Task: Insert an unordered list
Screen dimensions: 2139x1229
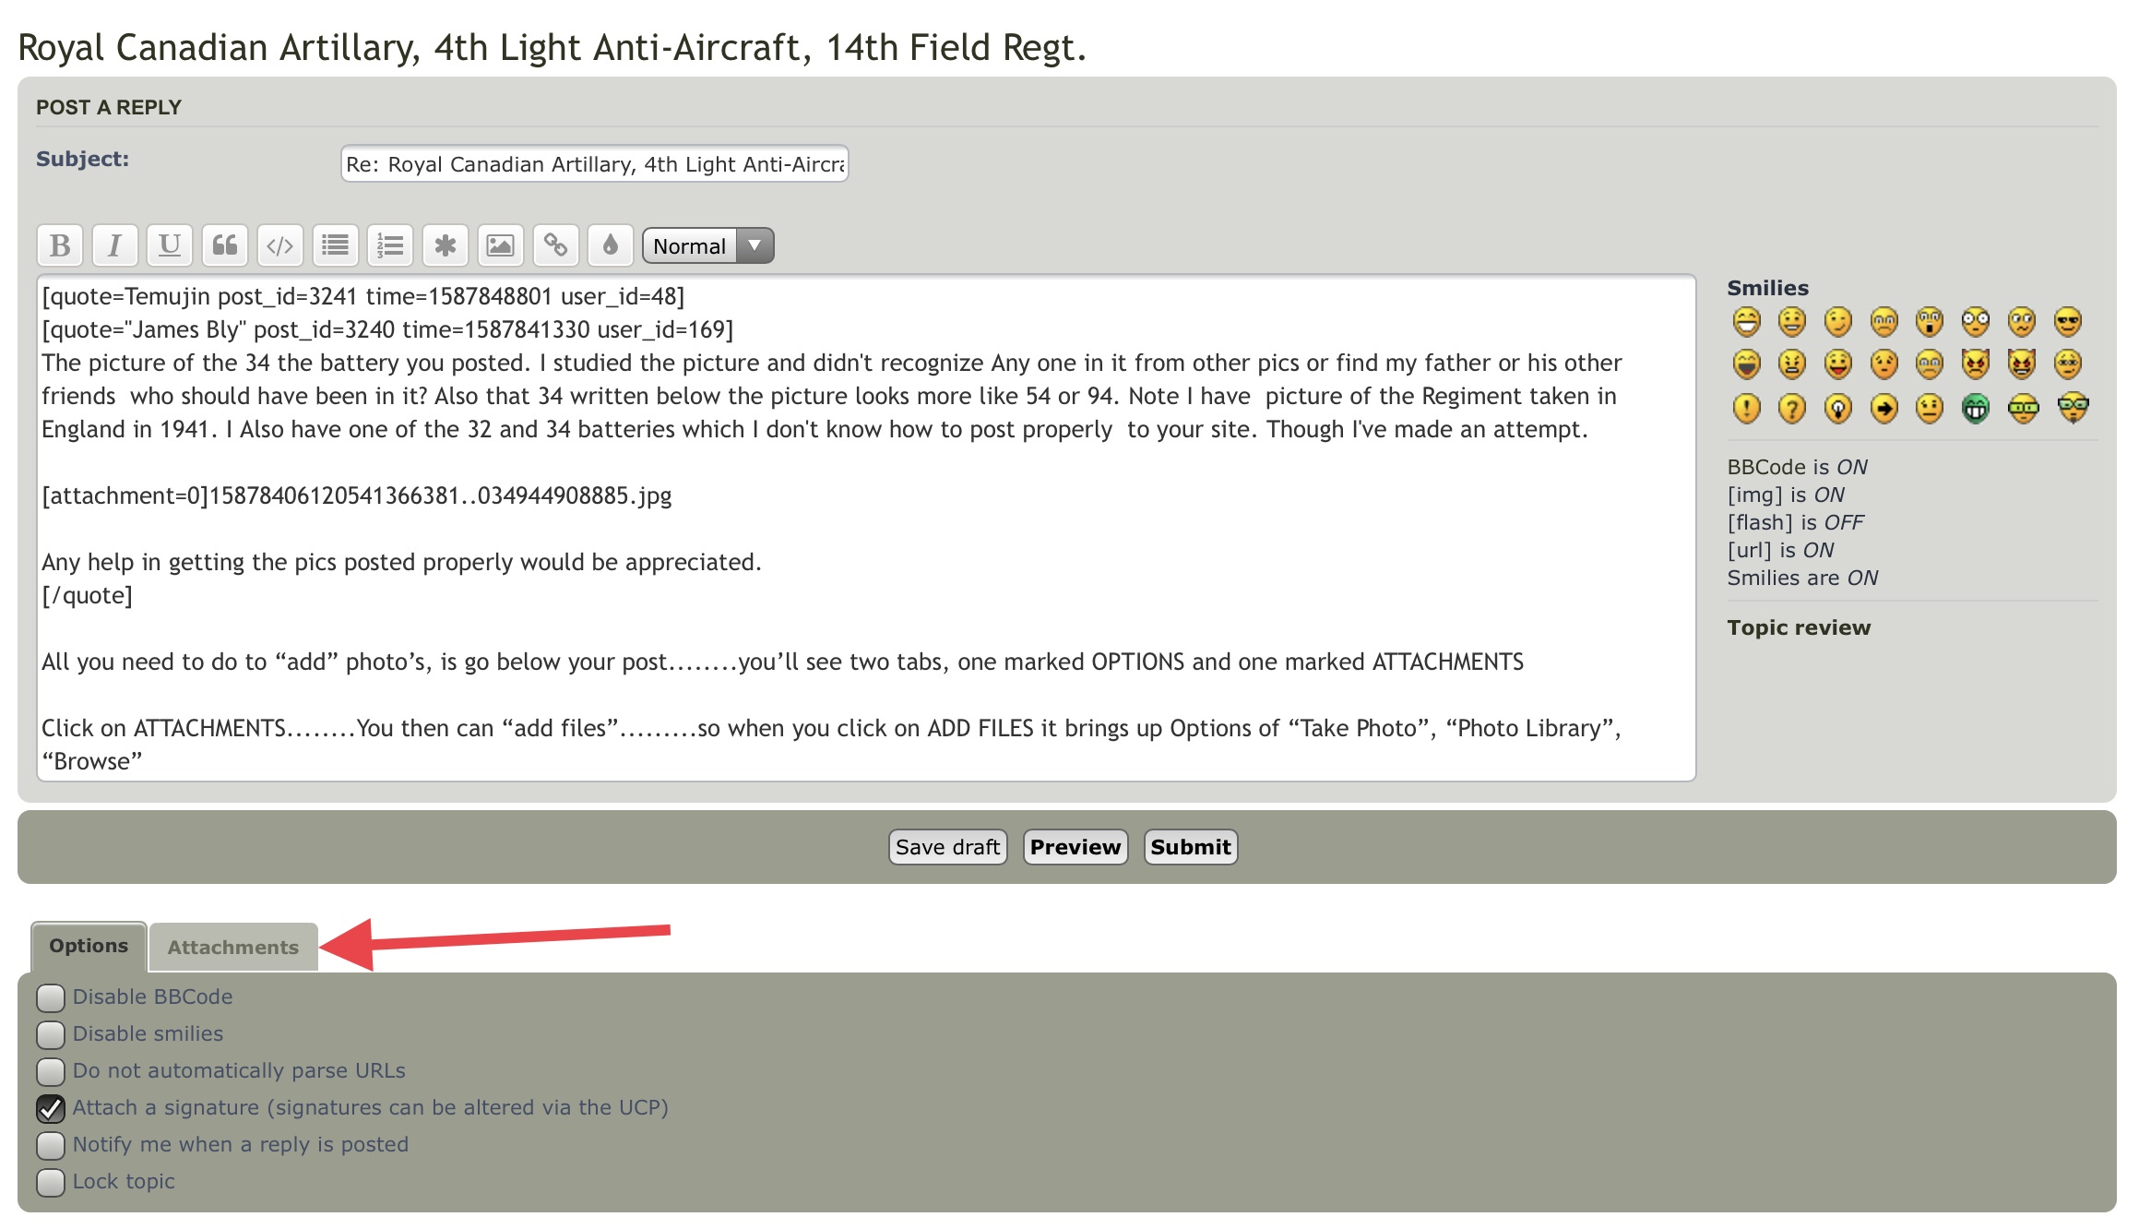Action: [x=335, y=245]
